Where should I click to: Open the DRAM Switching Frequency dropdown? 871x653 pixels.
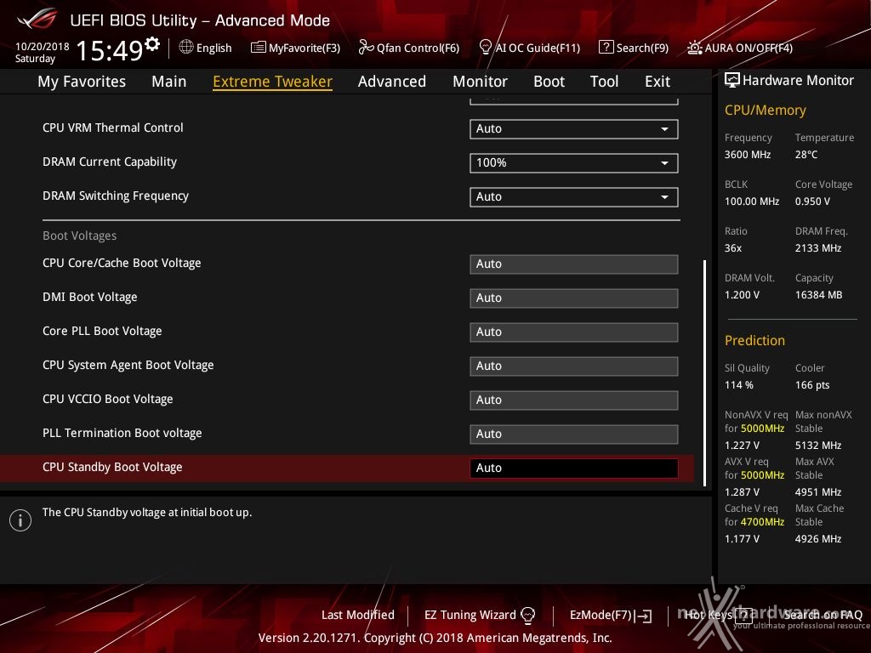click(x=573, y=196)
